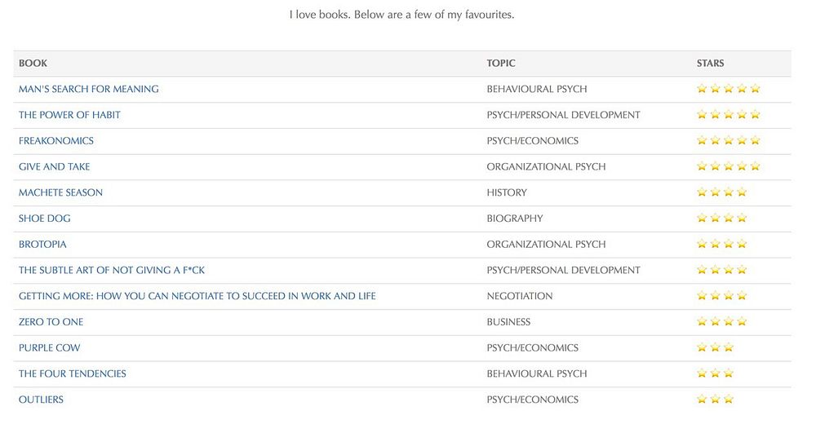Click the Brotopia book link

click(x=42, y=245)
